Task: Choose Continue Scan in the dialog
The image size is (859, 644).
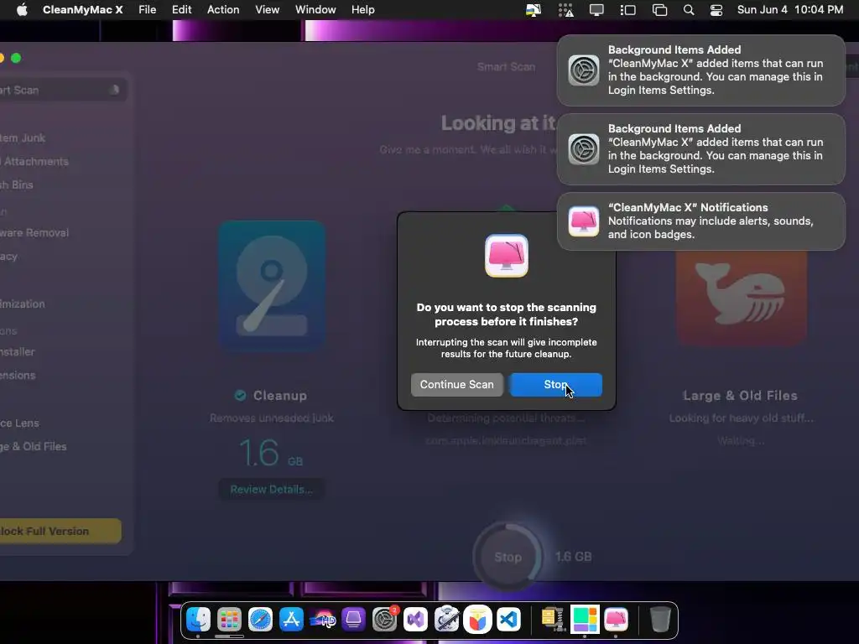Action: pos(457,384)
